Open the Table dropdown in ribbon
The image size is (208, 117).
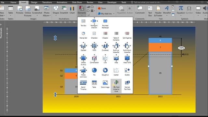pos(10,11)
